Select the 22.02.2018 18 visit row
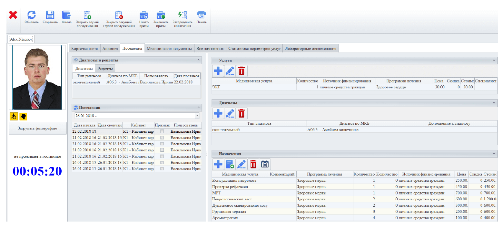This screenshot has height=228, width=503. click(x=137, y=131)
